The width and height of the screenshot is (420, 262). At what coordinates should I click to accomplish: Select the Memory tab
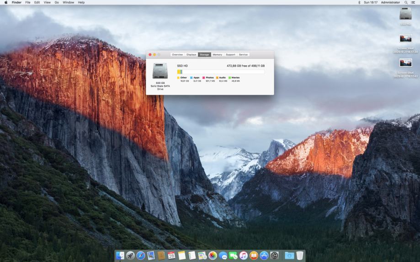point(217,55)
